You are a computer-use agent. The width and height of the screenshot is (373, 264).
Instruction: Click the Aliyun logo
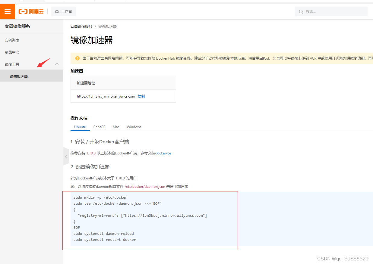point(31,11)
